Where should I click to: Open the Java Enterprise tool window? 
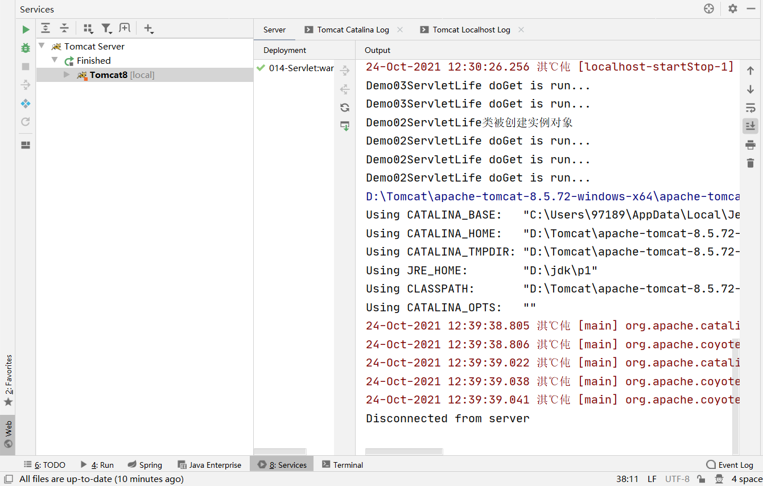click(x=209, y=465)
